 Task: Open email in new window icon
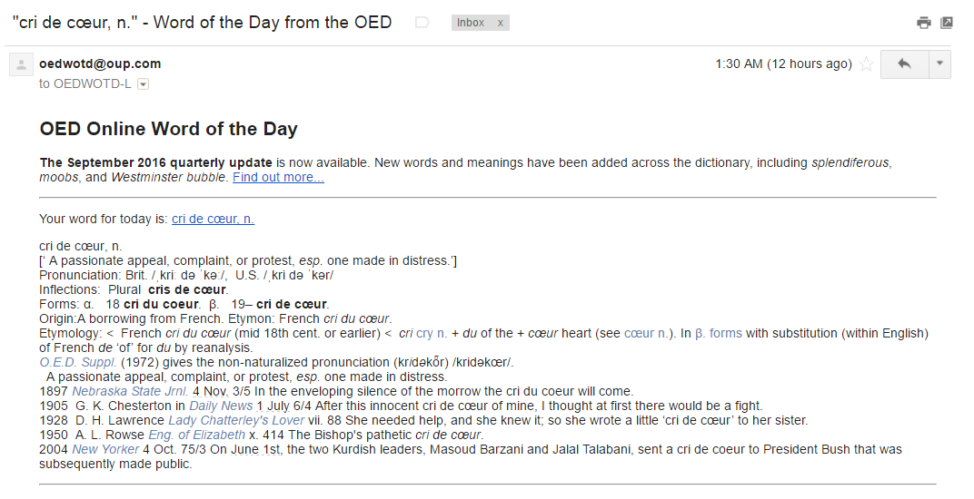coord(946,23)
